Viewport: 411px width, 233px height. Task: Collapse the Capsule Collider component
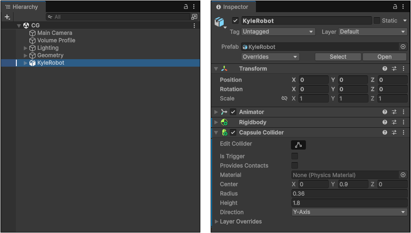click(216, 133)
